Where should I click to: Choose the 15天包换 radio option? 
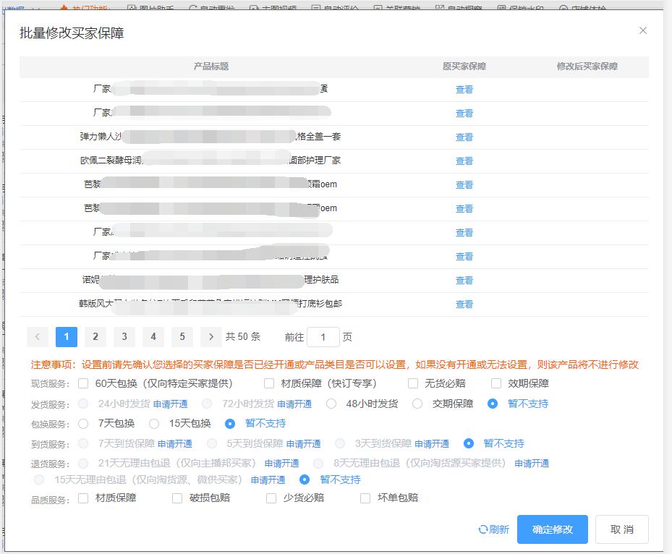pyautogui.click(x=154, y=424)
